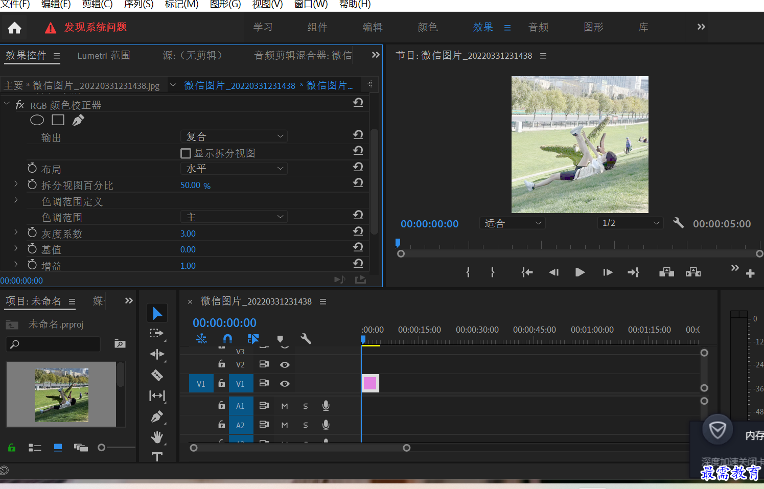Open the 序列(S) menu
This screenshot has width=764, height=489.
coord(138,5)
